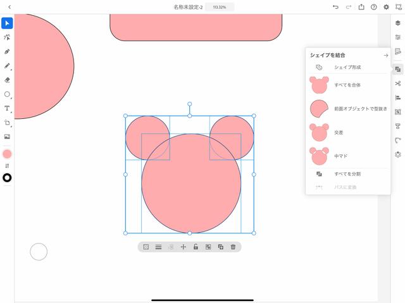
Task: Open the Precision guides panel icon
Action: (x=398, y=51)
